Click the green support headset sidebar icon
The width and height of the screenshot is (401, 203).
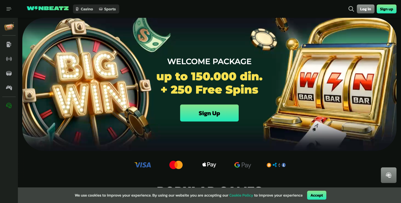pos(9,105)
